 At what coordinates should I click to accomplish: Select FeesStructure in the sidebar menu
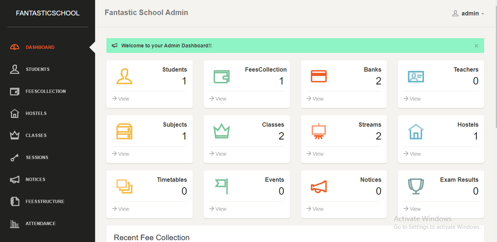point(45,202)
